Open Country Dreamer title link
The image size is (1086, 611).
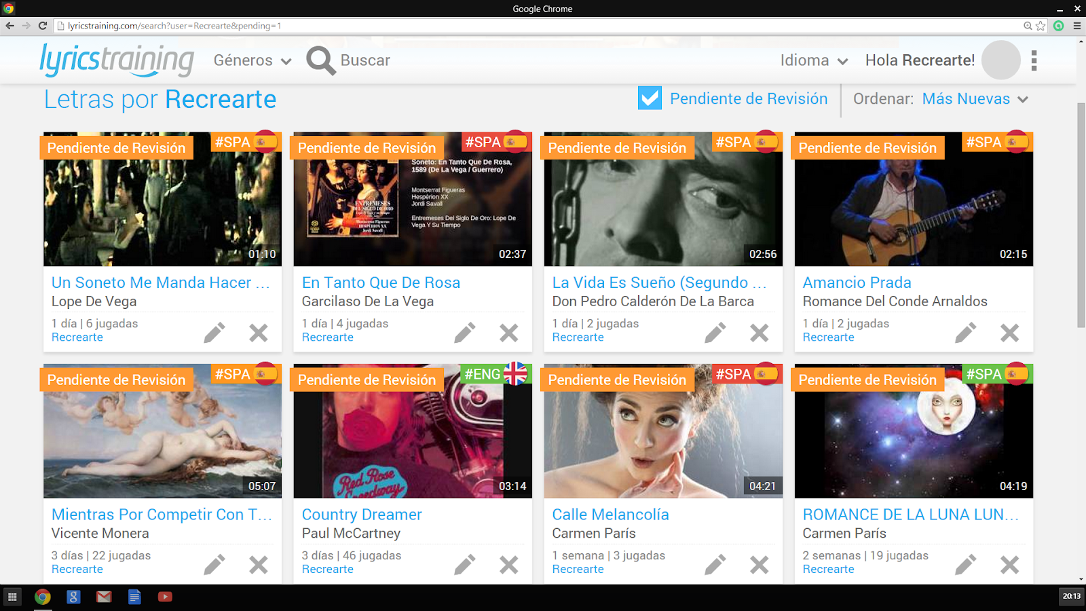click(362, 515)
